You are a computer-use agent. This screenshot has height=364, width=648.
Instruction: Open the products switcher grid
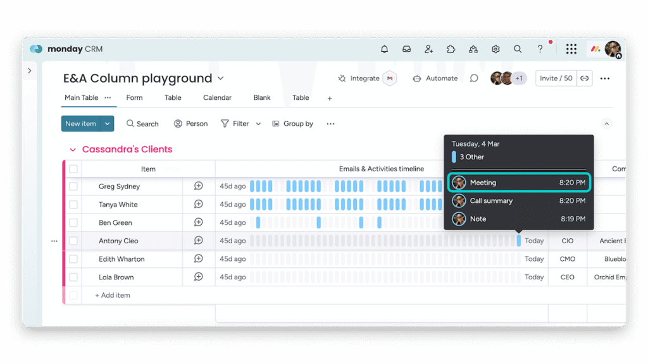[x=571, y=49]
